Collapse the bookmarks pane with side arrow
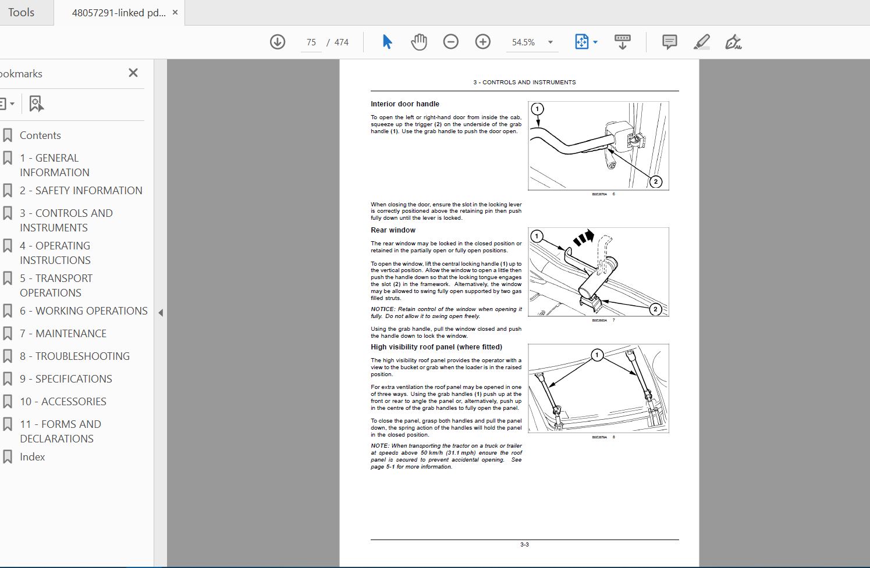The height and width of the screenshot is (568, 870). [x=161, y=313]
